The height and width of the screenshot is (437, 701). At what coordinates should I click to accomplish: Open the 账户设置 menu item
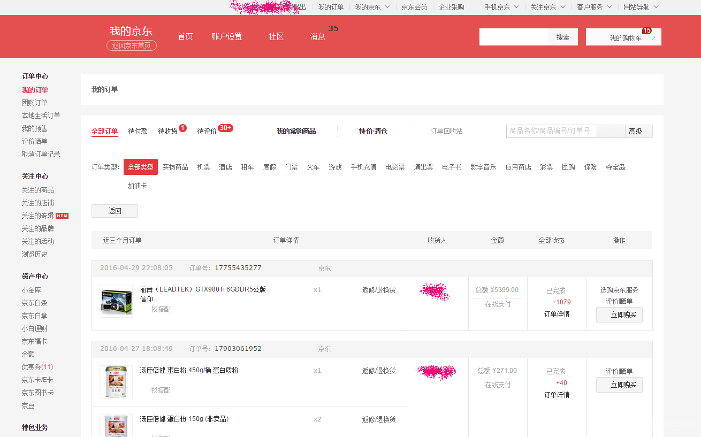click(227, 36)
